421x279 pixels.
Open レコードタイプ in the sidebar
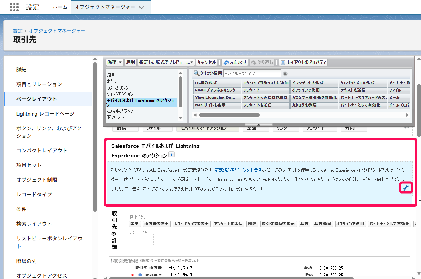pyautogui.click(x=34, y=194)
